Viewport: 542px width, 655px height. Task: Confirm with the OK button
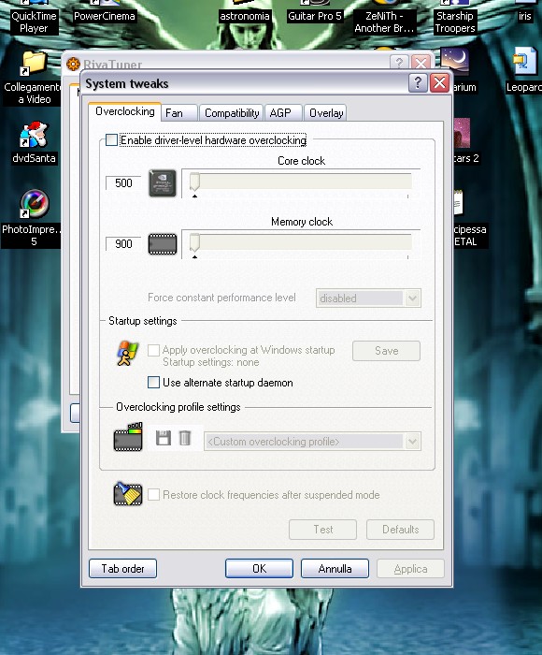pos(259,569)
